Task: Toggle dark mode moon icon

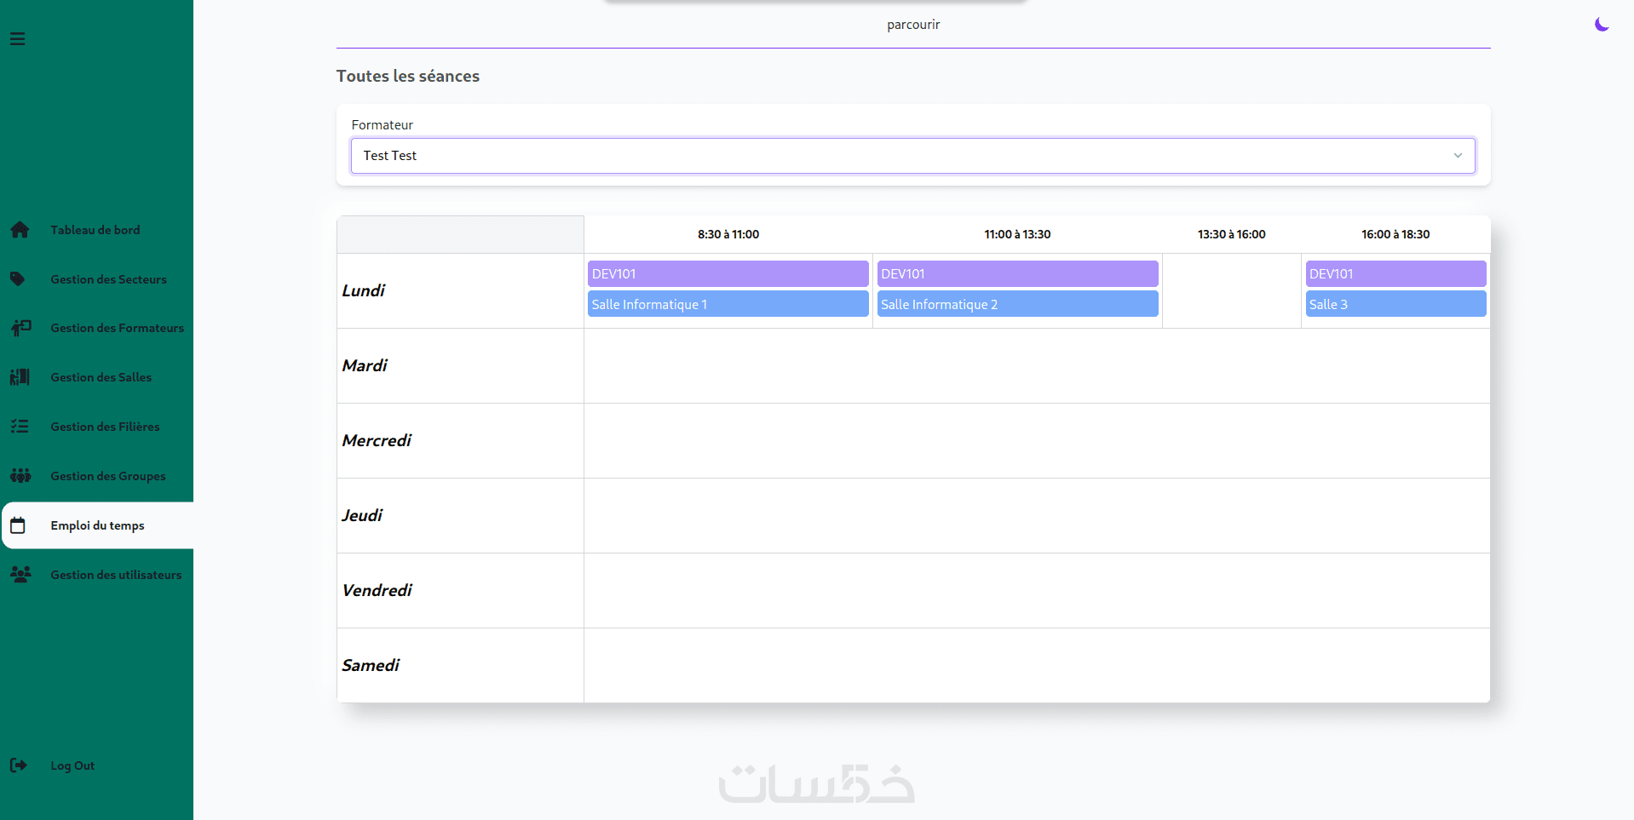Action: tap(1602, 25)
